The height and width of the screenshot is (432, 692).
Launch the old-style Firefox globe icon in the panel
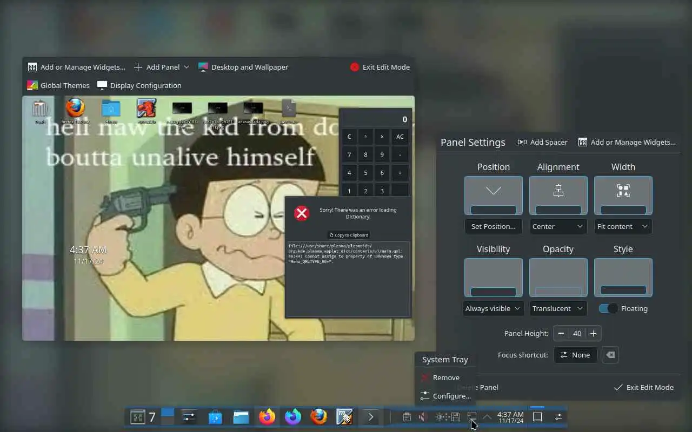click(x=319, y=417)
